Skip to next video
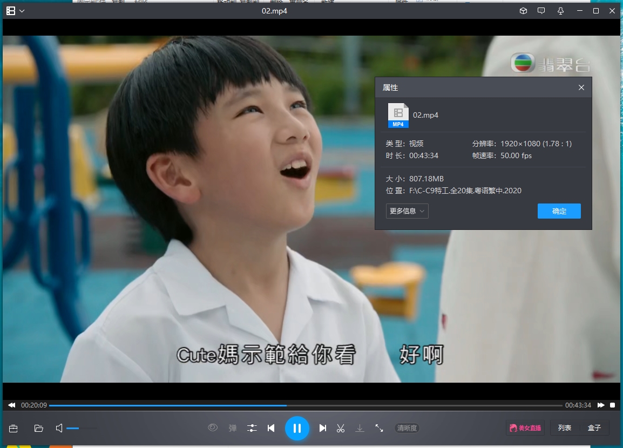Image resolution: width=623 pixels, height=448 pixels. click(323, 428)
